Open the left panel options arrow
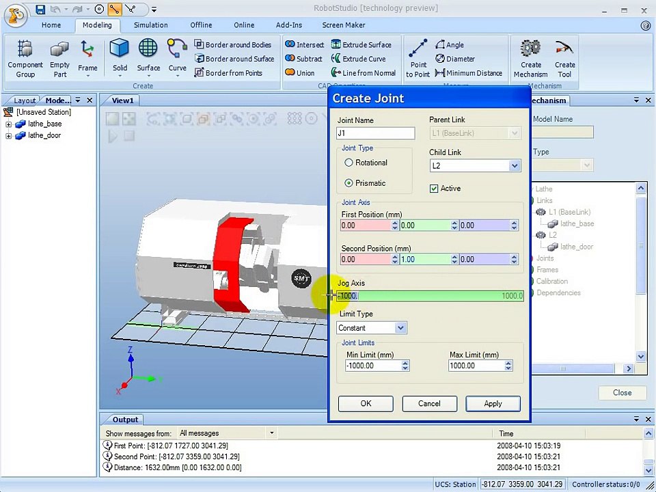 (78, 100)
